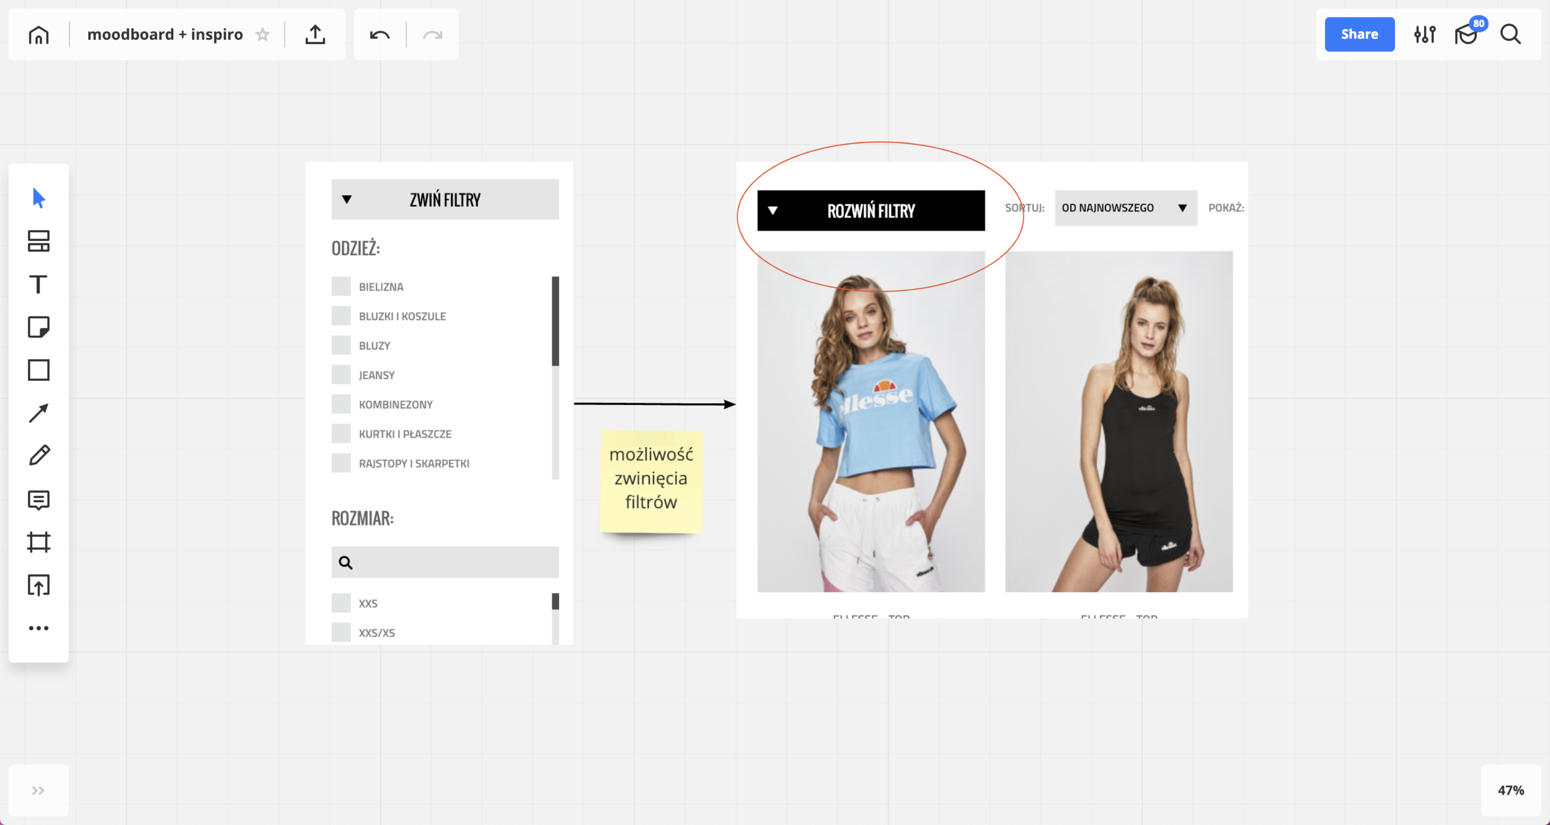Expand filters with ROZWIŃ FILTRY
The image size is (1550, 825).
[870, 211]
